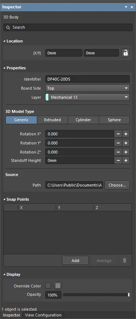The height and width of the screenshot is (319, 136).
Task: Select Generic 3D model type
Action: coord(21,120)
